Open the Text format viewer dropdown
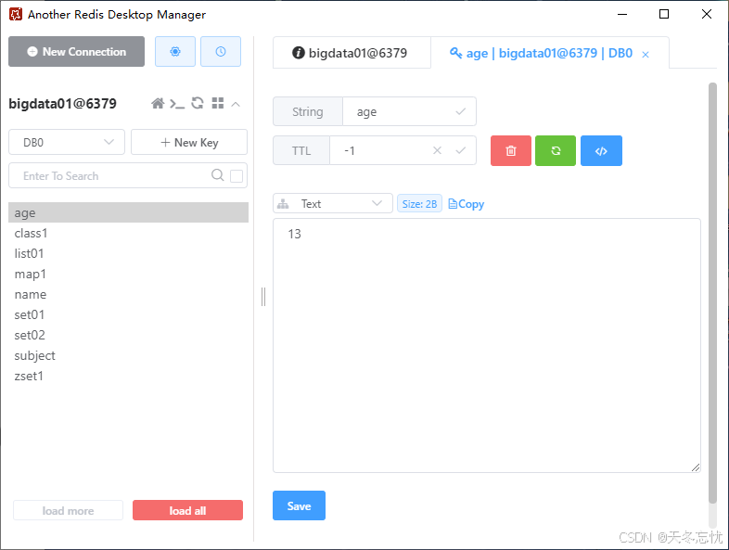 (332, 204)
